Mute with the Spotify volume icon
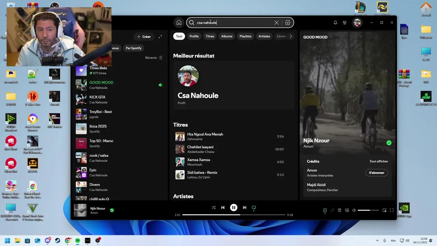437x246 pixels. tap(354, 210)
